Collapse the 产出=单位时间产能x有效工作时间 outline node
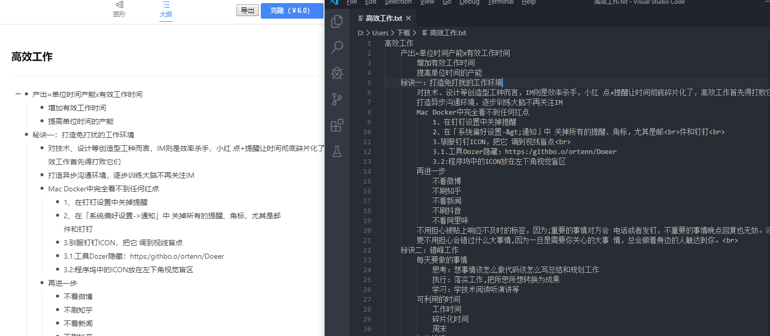 [18, 94]
